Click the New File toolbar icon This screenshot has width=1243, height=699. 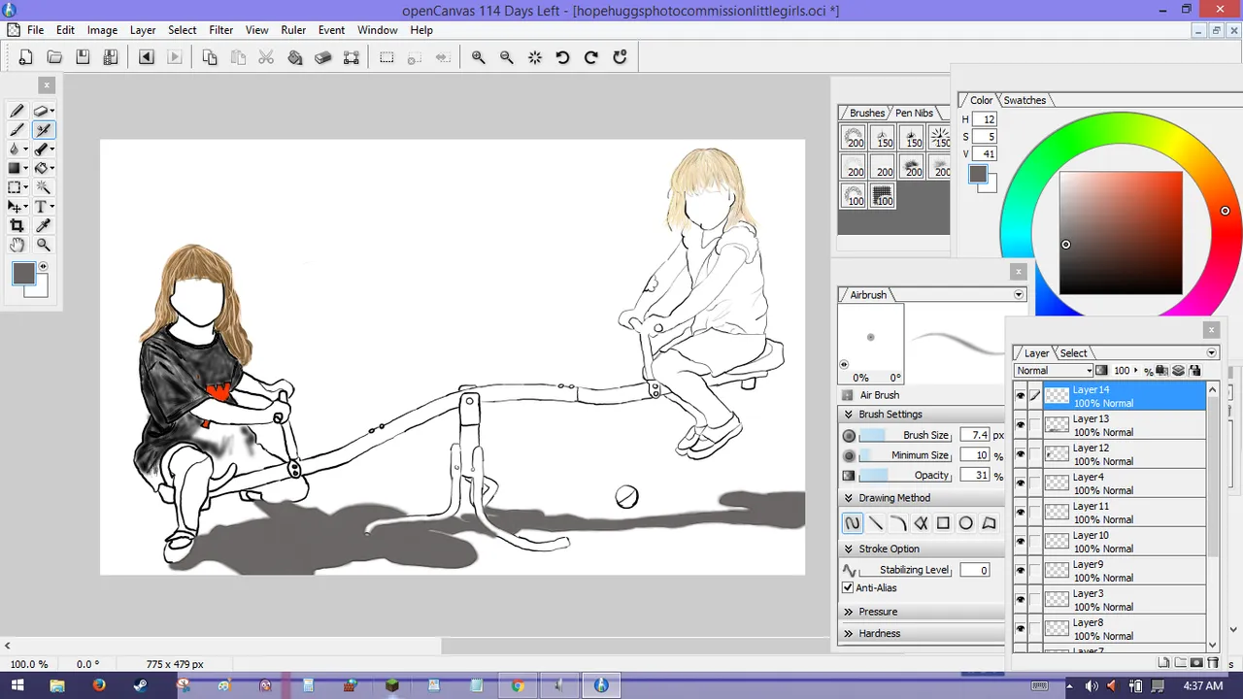[26, 57]
